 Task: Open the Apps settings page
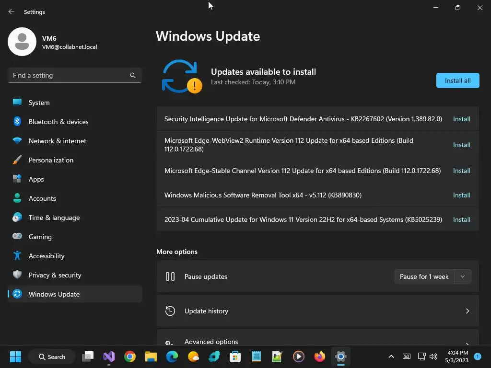74,179
